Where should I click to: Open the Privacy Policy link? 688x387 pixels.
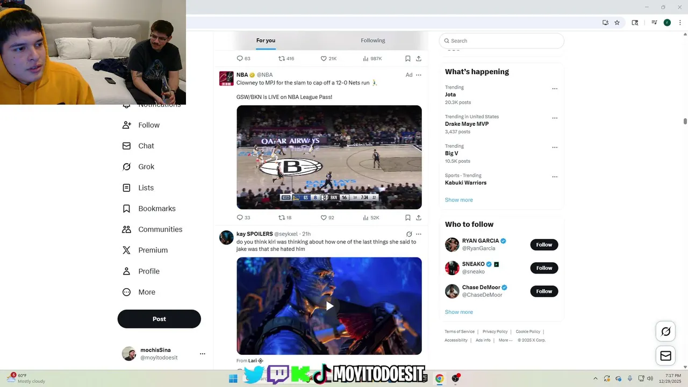pyautogui.click(x=495, y=332)
